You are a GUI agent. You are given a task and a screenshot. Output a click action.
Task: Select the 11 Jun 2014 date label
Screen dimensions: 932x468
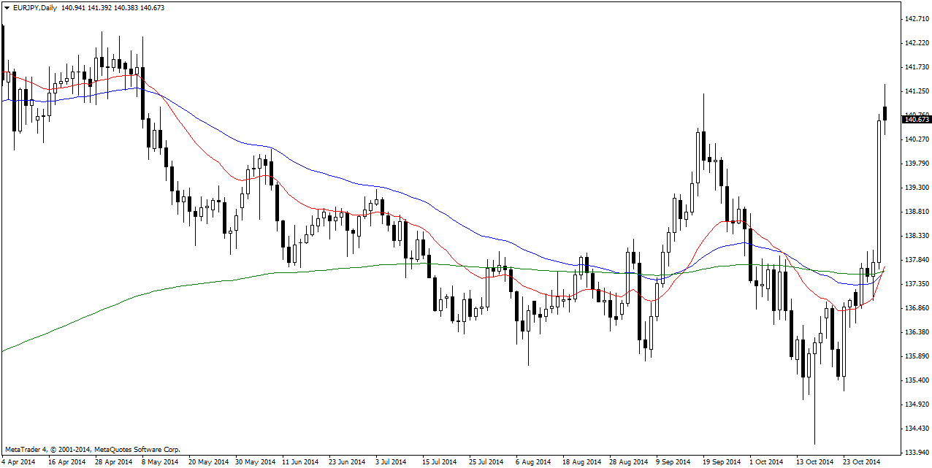coord(300,461)
